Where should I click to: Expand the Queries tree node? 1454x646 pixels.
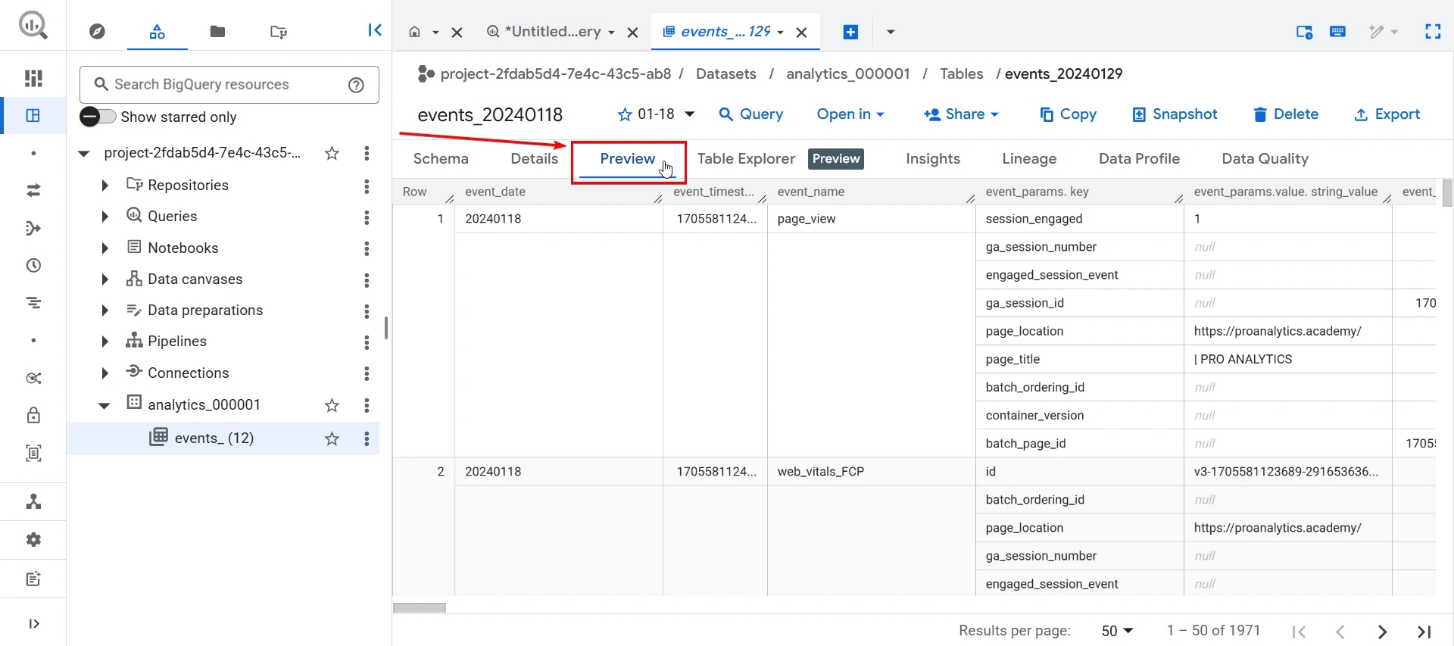pos(105,217)
